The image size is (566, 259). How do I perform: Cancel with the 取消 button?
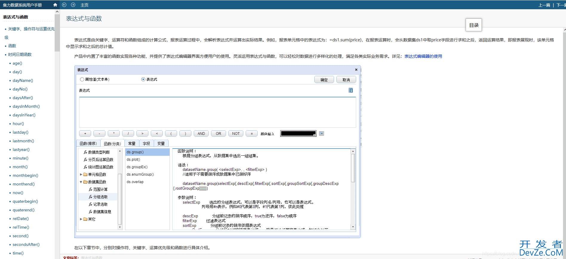coord(346,79)
